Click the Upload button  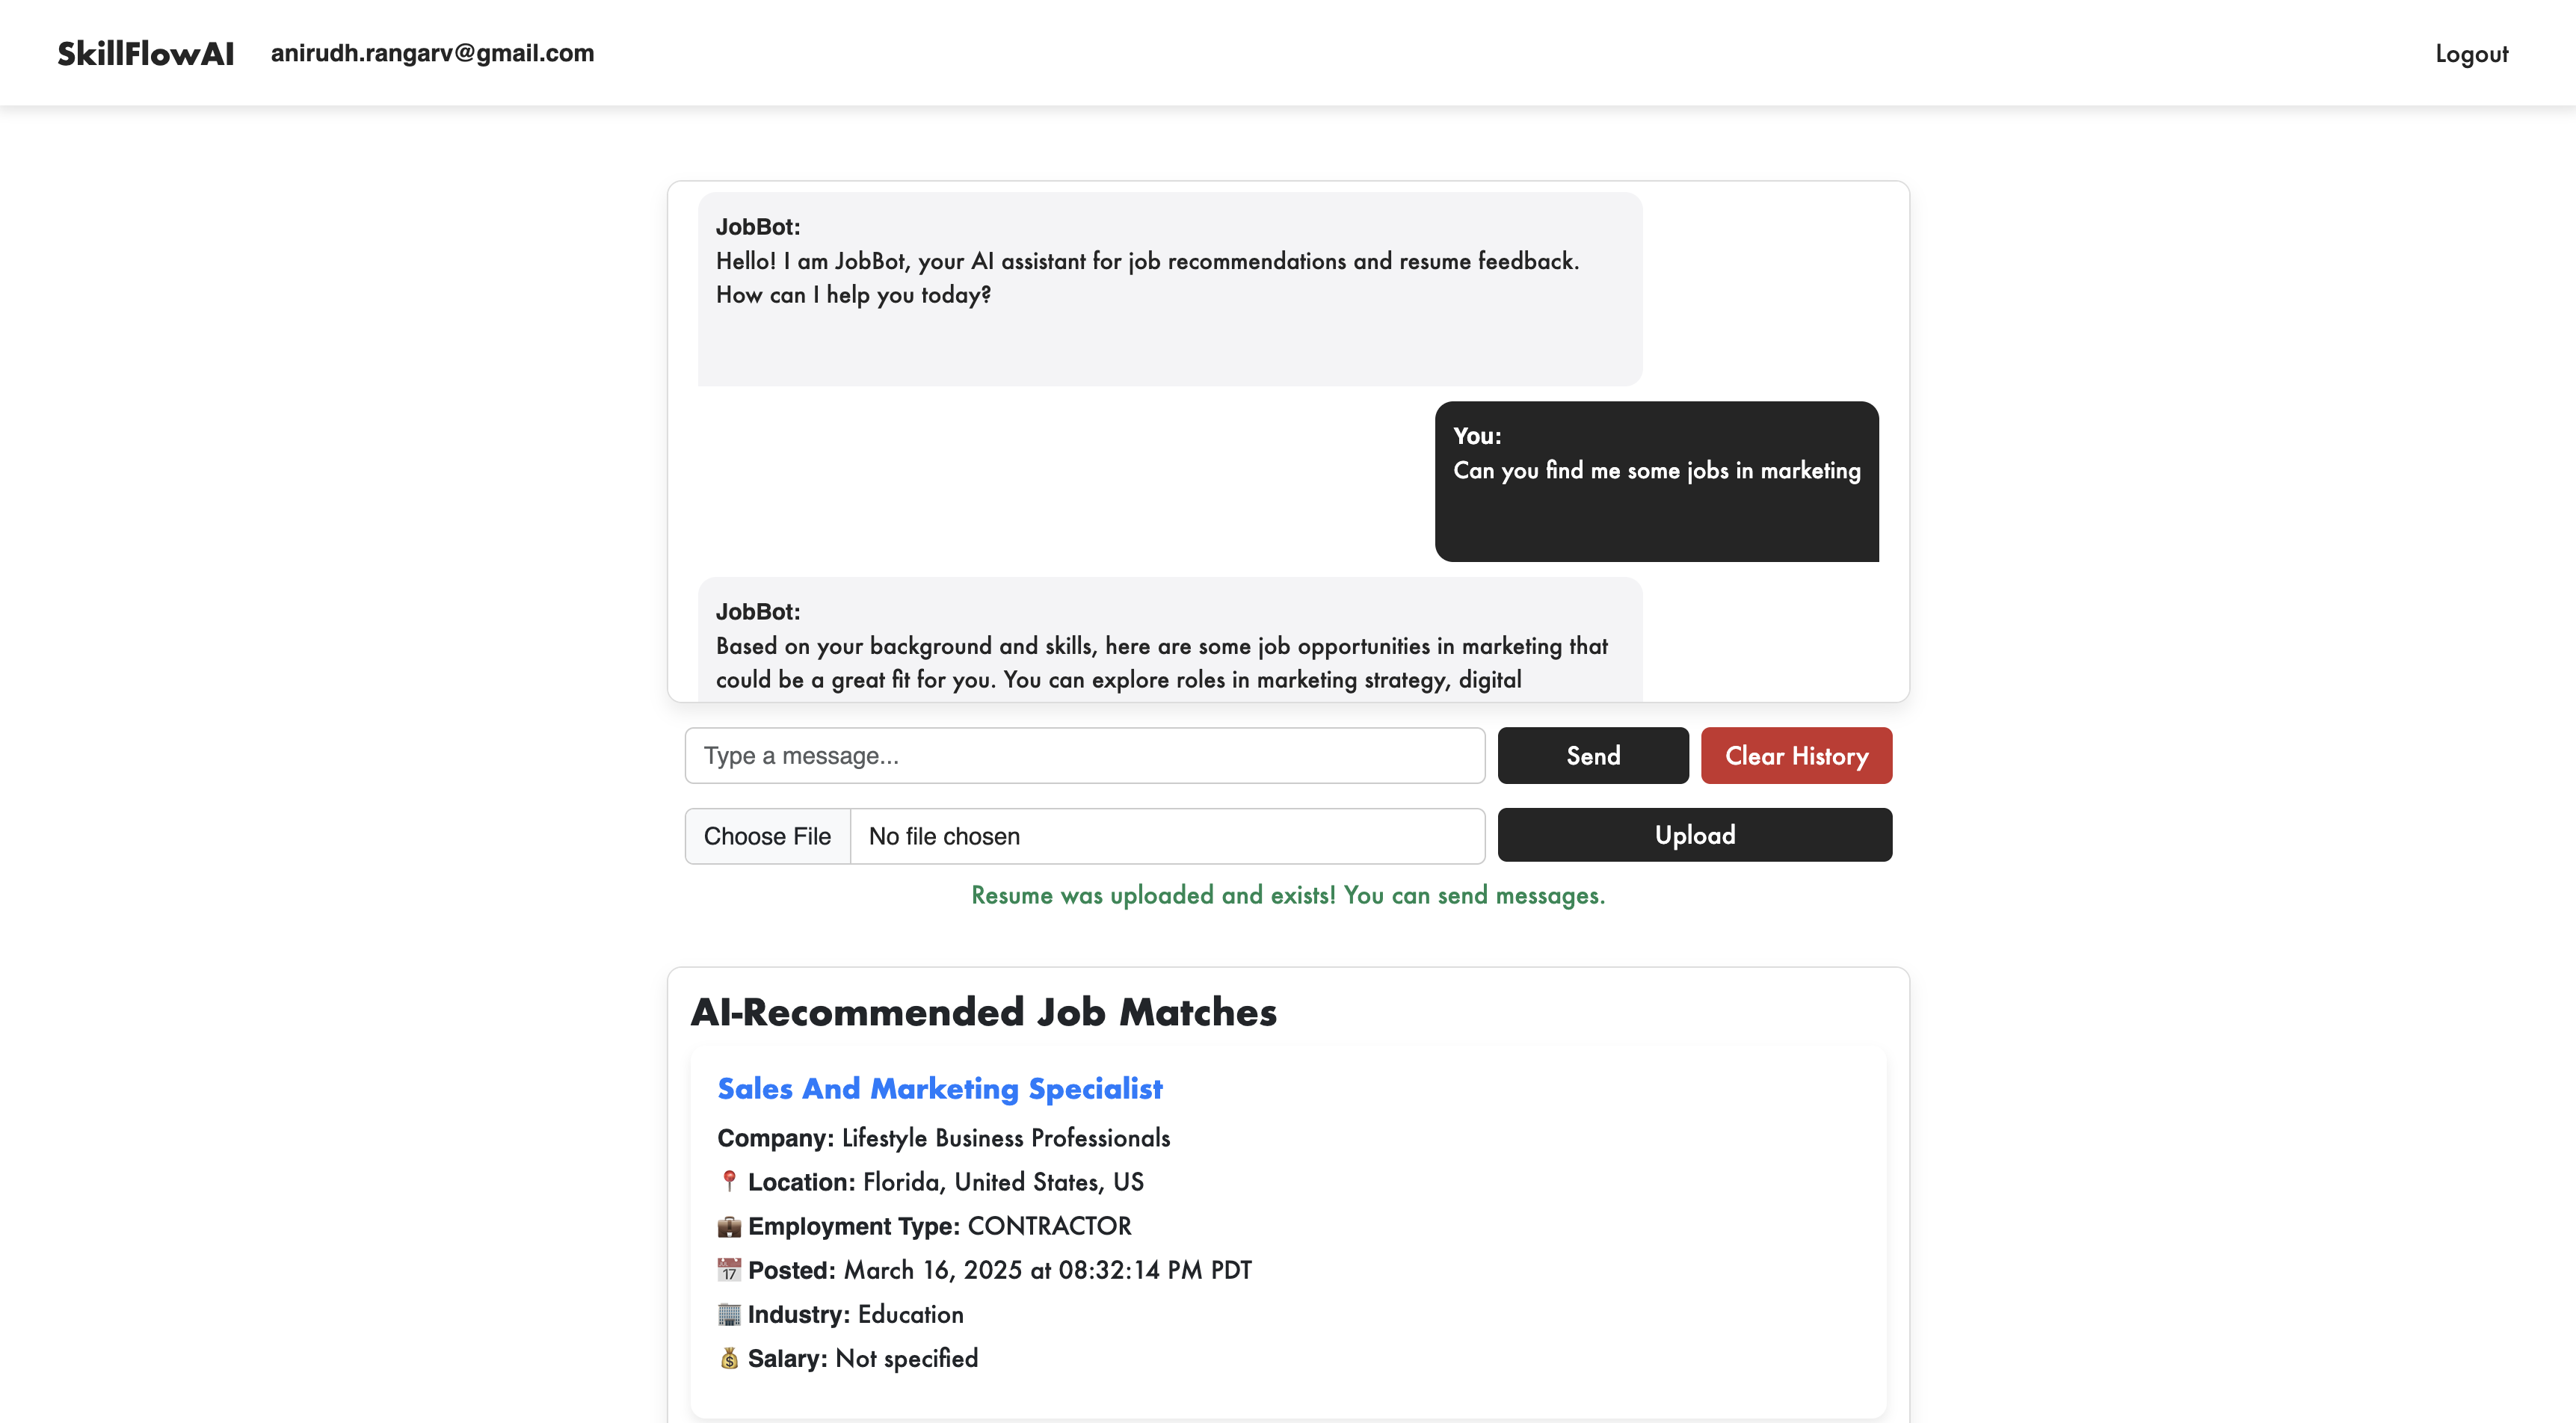pyautogui.click(x=1694, y=835)
